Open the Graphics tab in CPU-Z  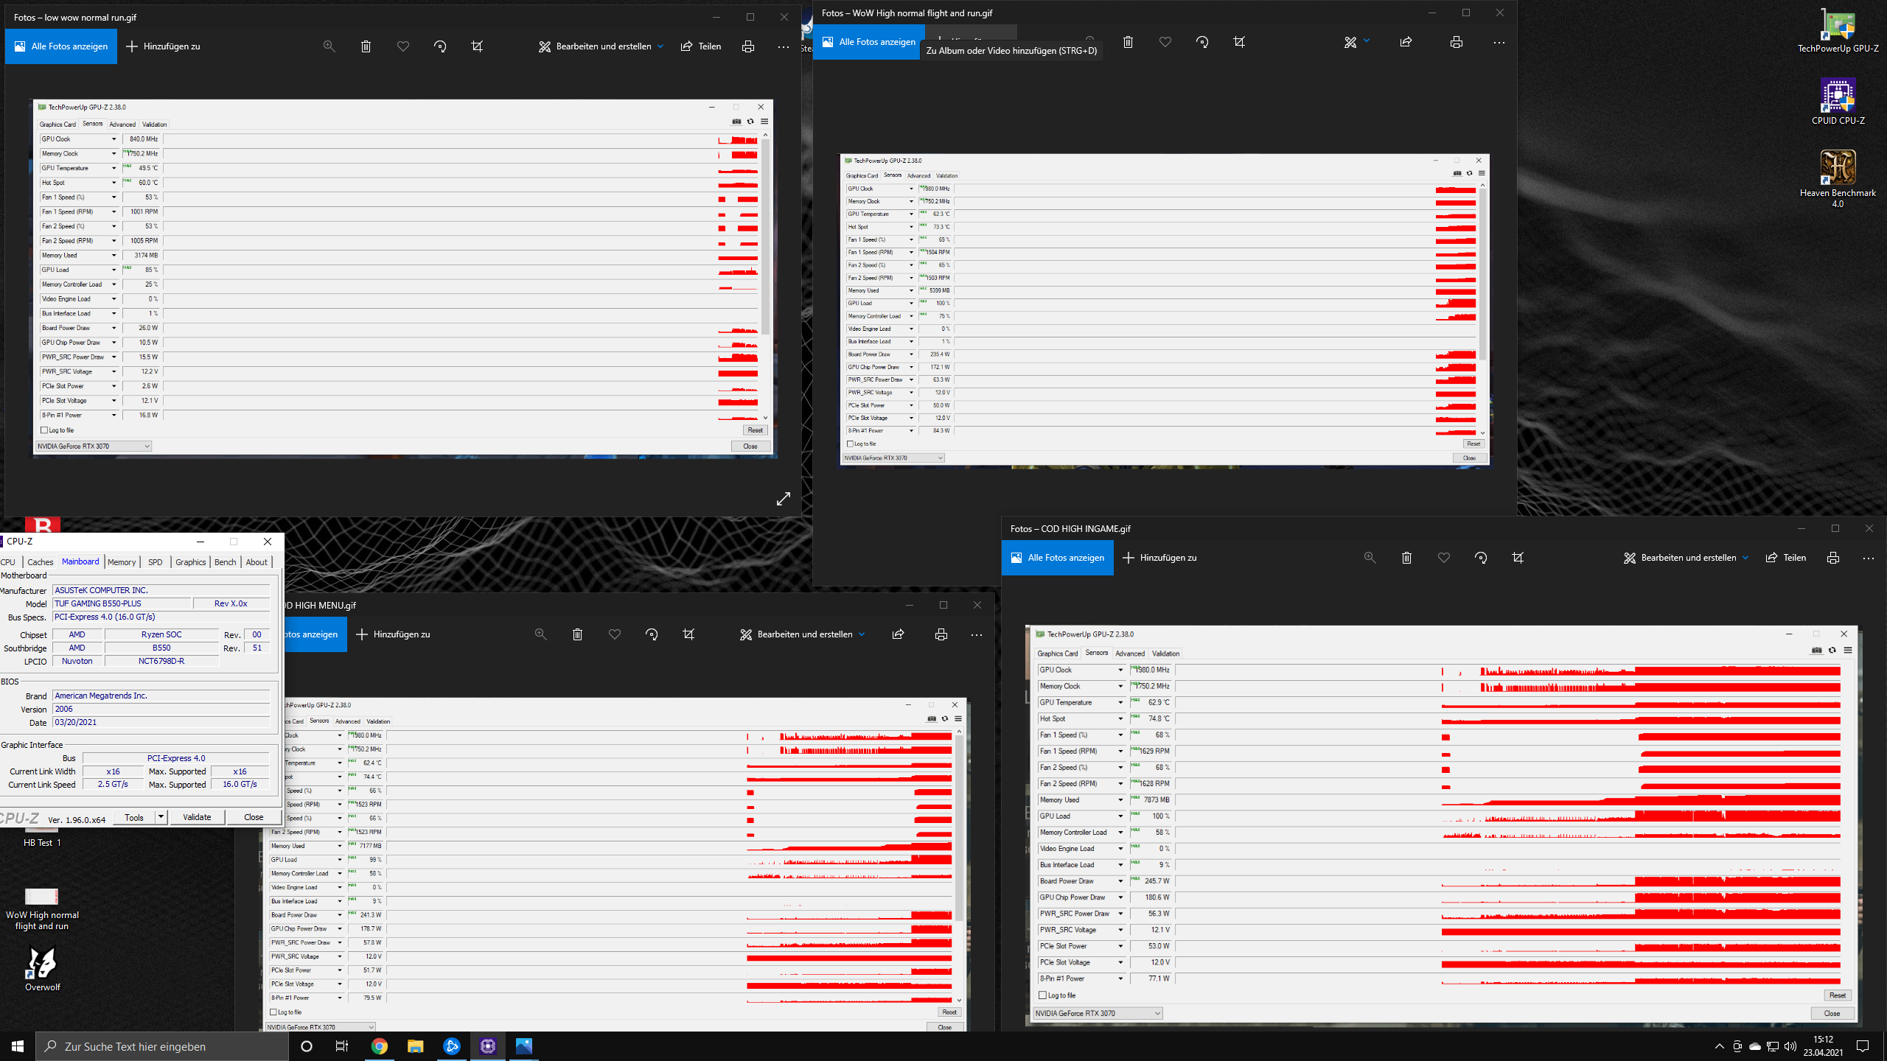[190, 562]
